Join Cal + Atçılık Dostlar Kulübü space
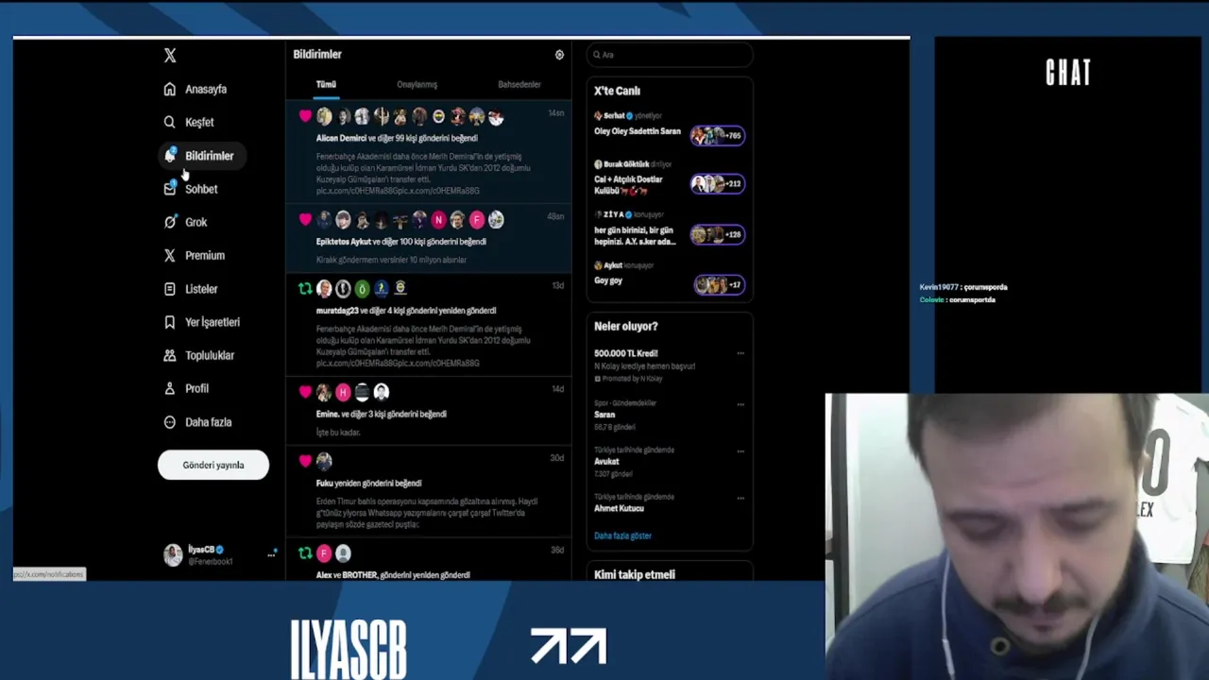Viewport: 1209px width, 680px height. tap(669, 179)
